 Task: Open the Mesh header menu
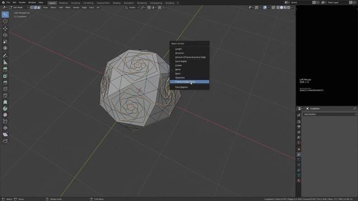pos(68,7)
